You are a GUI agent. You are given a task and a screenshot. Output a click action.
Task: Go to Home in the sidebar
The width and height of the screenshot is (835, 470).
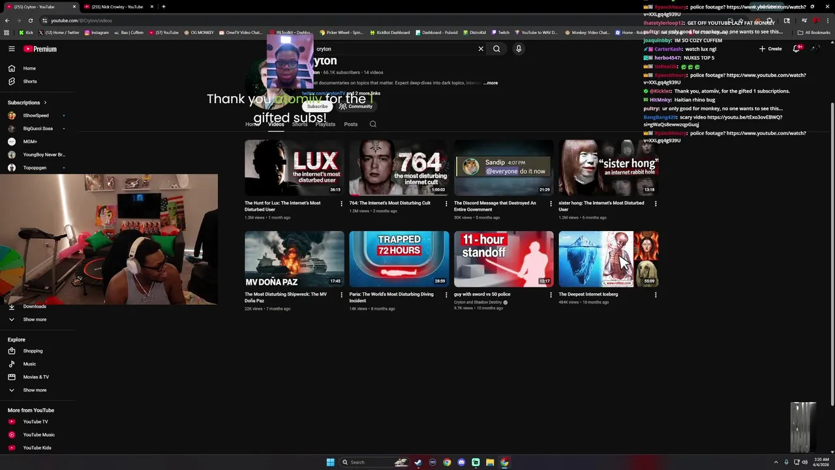(29, 69)
